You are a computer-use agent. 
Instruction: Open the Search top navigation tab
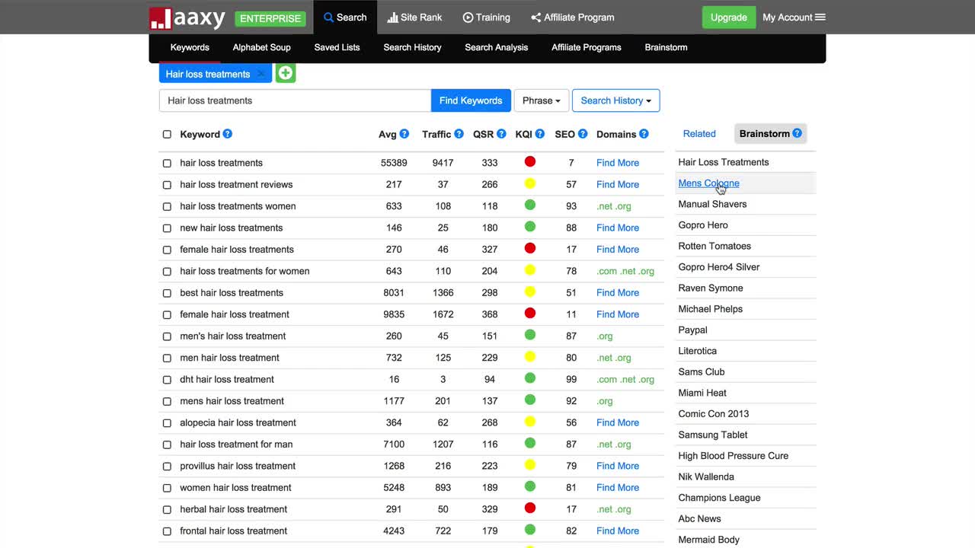(345, 18)
